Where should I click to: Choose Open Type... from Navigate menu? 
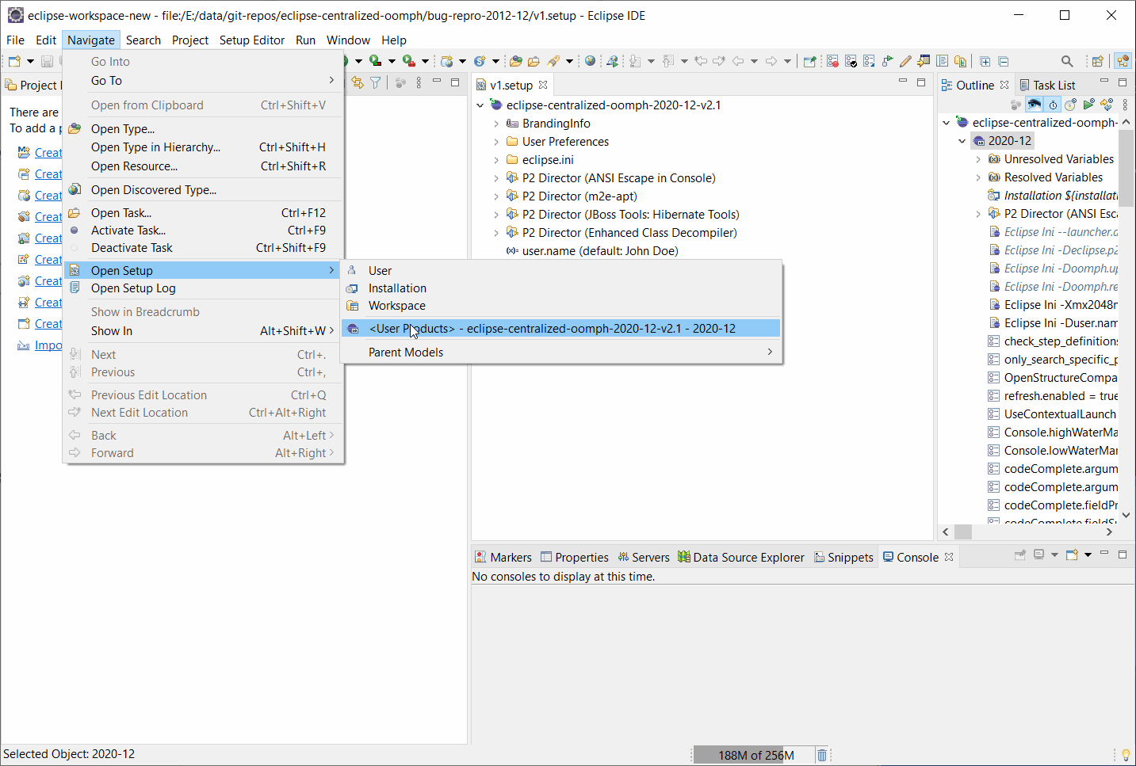(204, 128)
